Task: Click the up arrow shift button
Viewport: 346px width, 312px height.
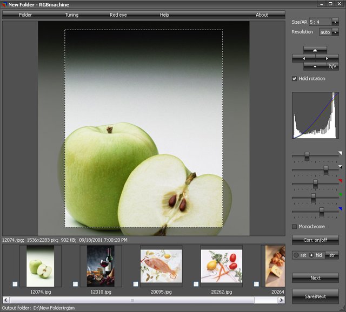Action: [315, 50]
